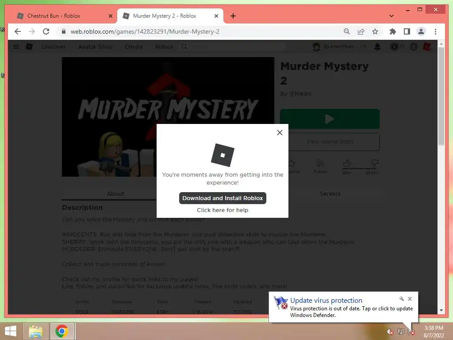
Task: Open Chrome three-dot menu
Action: coord(435,31)
